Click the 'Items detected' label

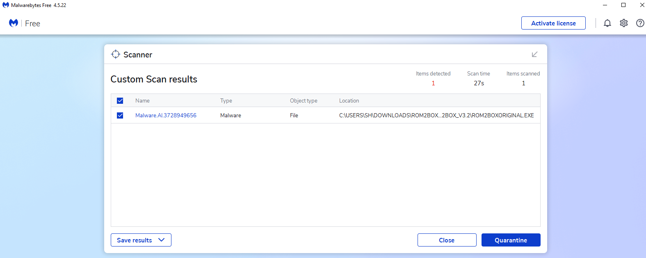coord(433,73)
